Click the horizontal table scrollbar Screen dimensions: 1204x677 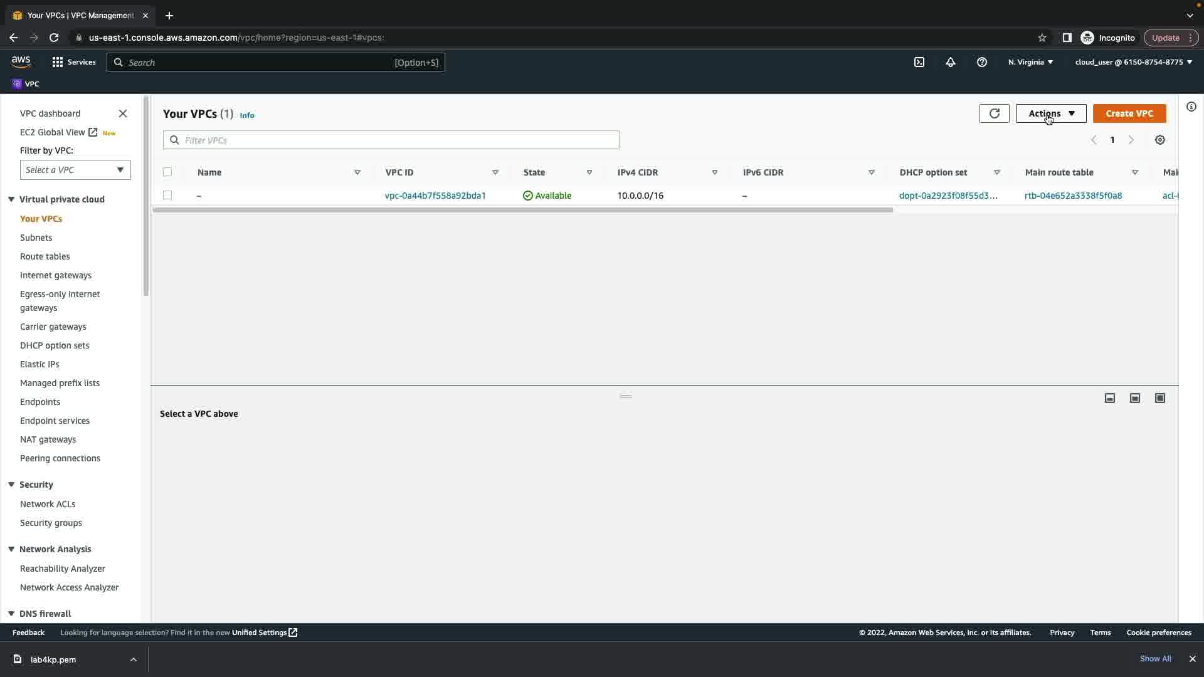coord(522,210)
